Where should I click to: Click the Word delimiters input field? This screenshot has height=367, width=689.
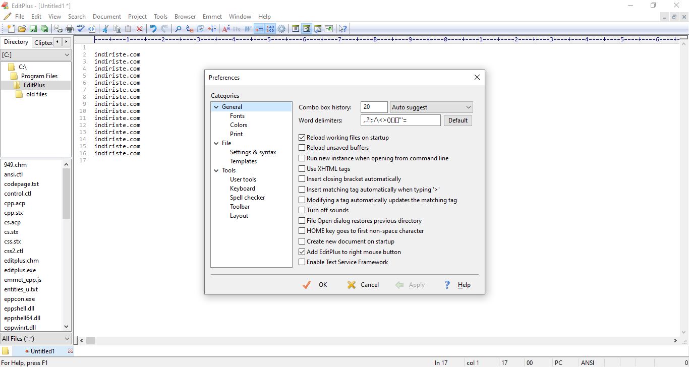pos(401,120)
